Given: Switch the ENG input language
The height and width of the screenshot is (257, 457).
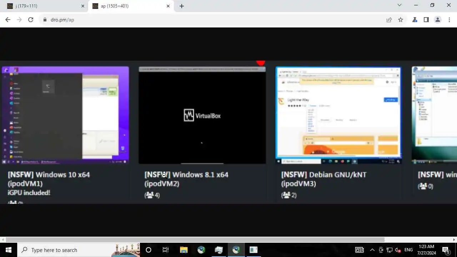Looking at the screenshot, I should 408,250.
